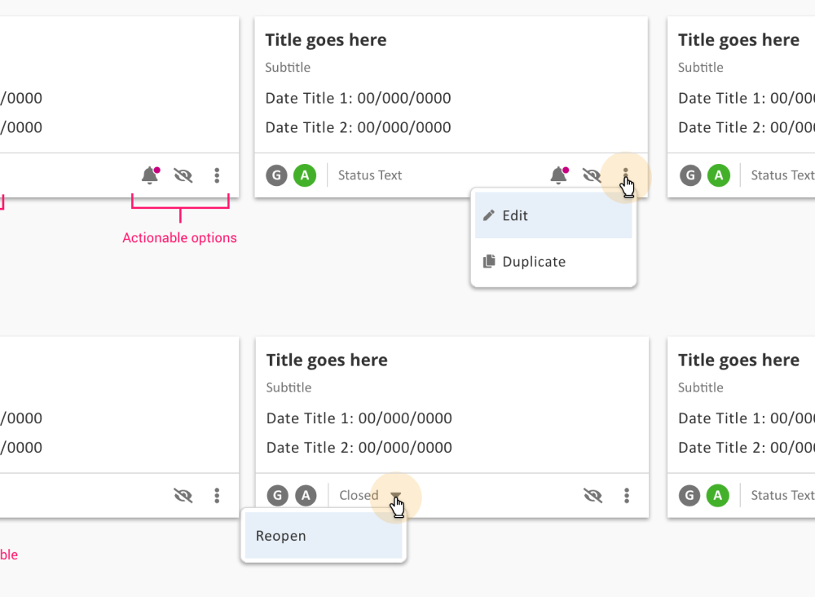This screenshot has width=815, height=597.
Task: Open three-dot menu on top-left card
Action: click(x=217, y=175)
